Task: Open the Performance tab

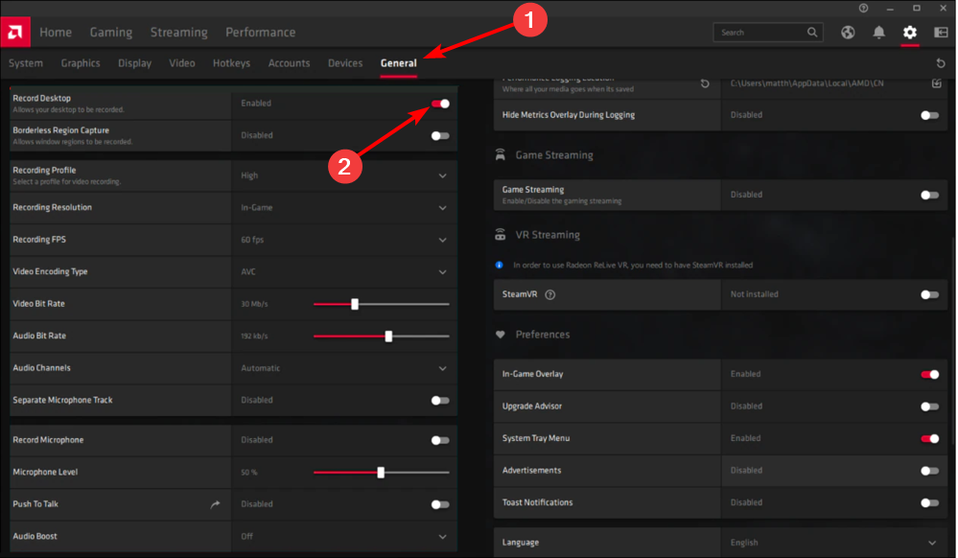Action: click(260, 33)
